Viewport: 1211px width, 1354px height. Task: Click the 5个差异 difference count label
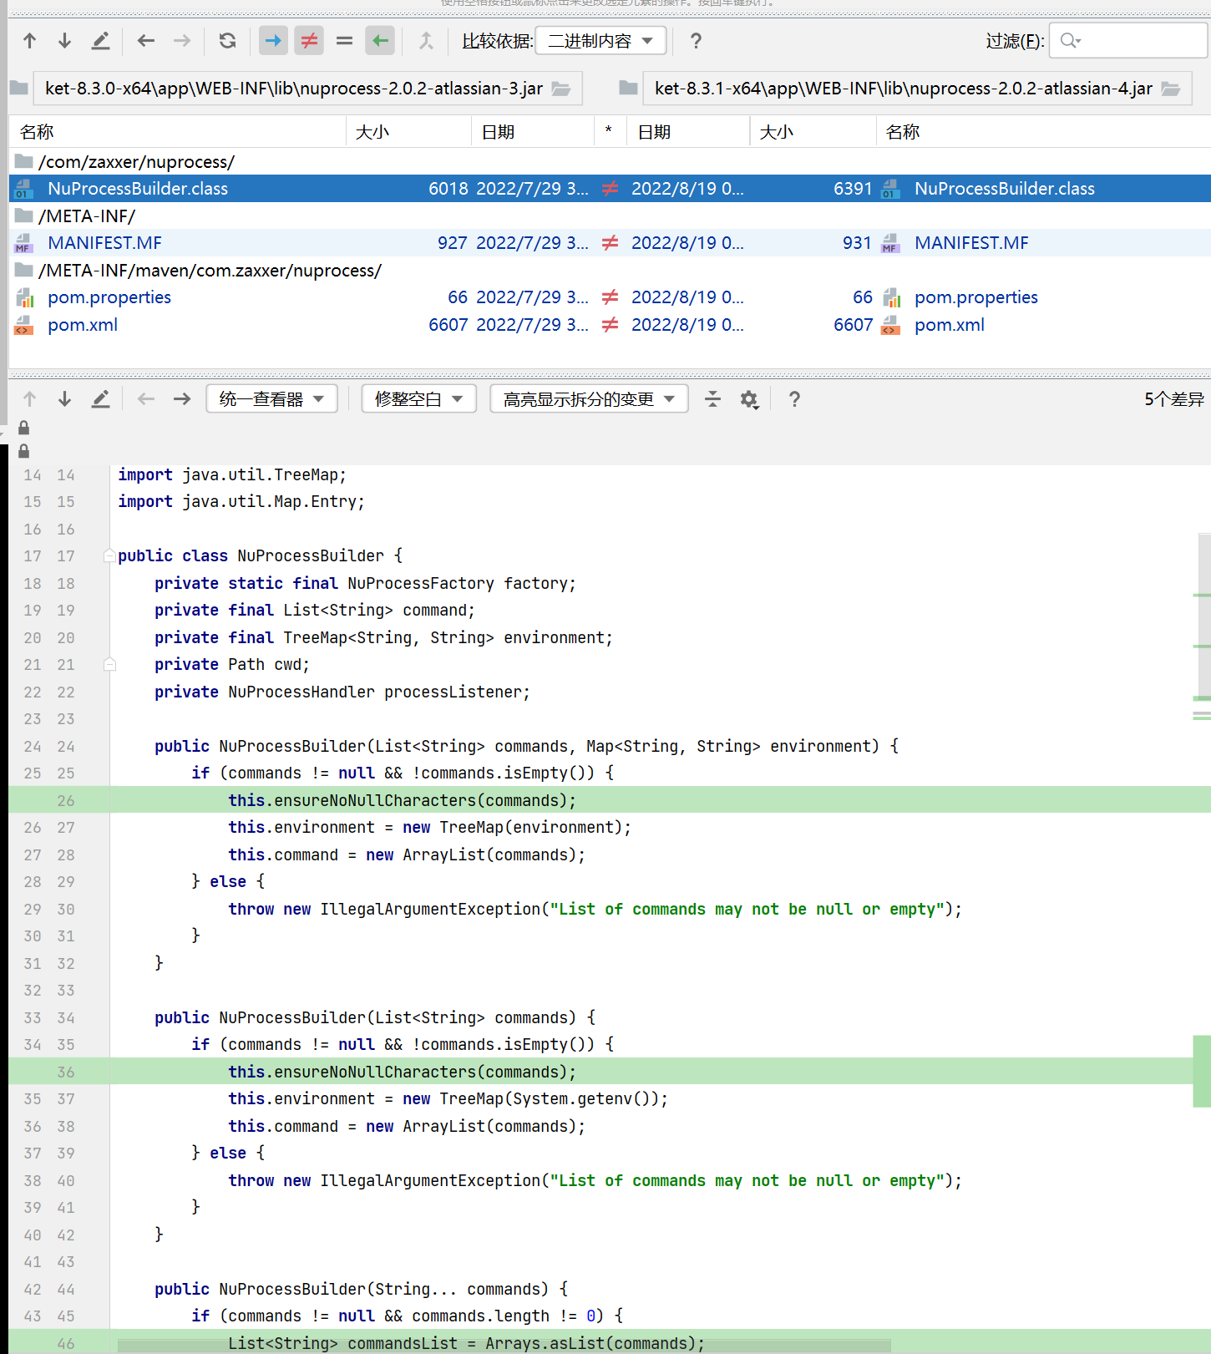1173,399
